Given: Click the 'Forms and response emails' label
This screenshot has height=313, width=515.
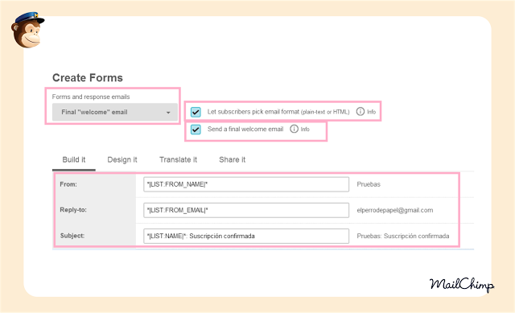Looking at the screenshot, I should (x=91, y=97).
